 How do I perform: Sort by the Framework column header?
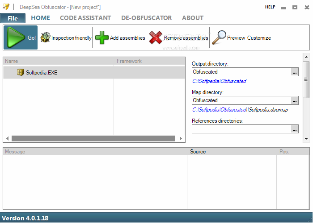point(149,61)
